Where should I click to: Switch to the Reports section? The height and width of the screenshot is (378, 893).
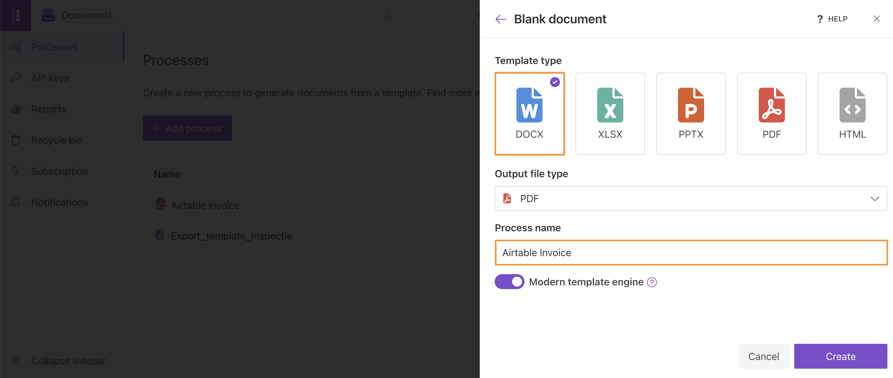pos(48,109)
